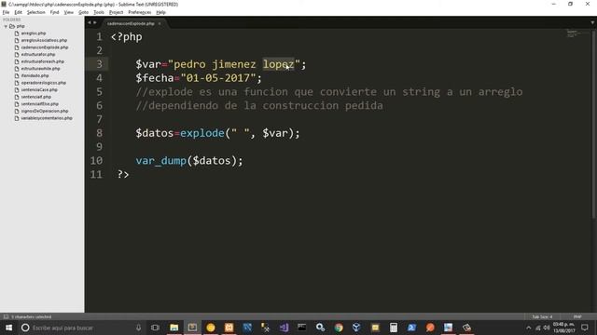
Task: Click the taskbar clock and date
Action: pyautogui.click(x=563, y=328)
